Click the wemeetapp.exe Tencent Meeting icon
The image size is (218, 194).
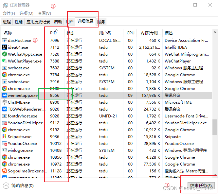[x=5, y=95]
